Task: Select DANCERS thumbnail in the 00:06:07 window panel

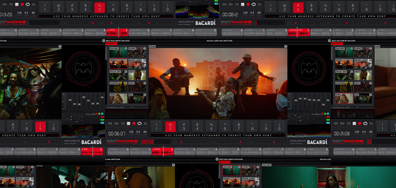Action: point(119,87)
